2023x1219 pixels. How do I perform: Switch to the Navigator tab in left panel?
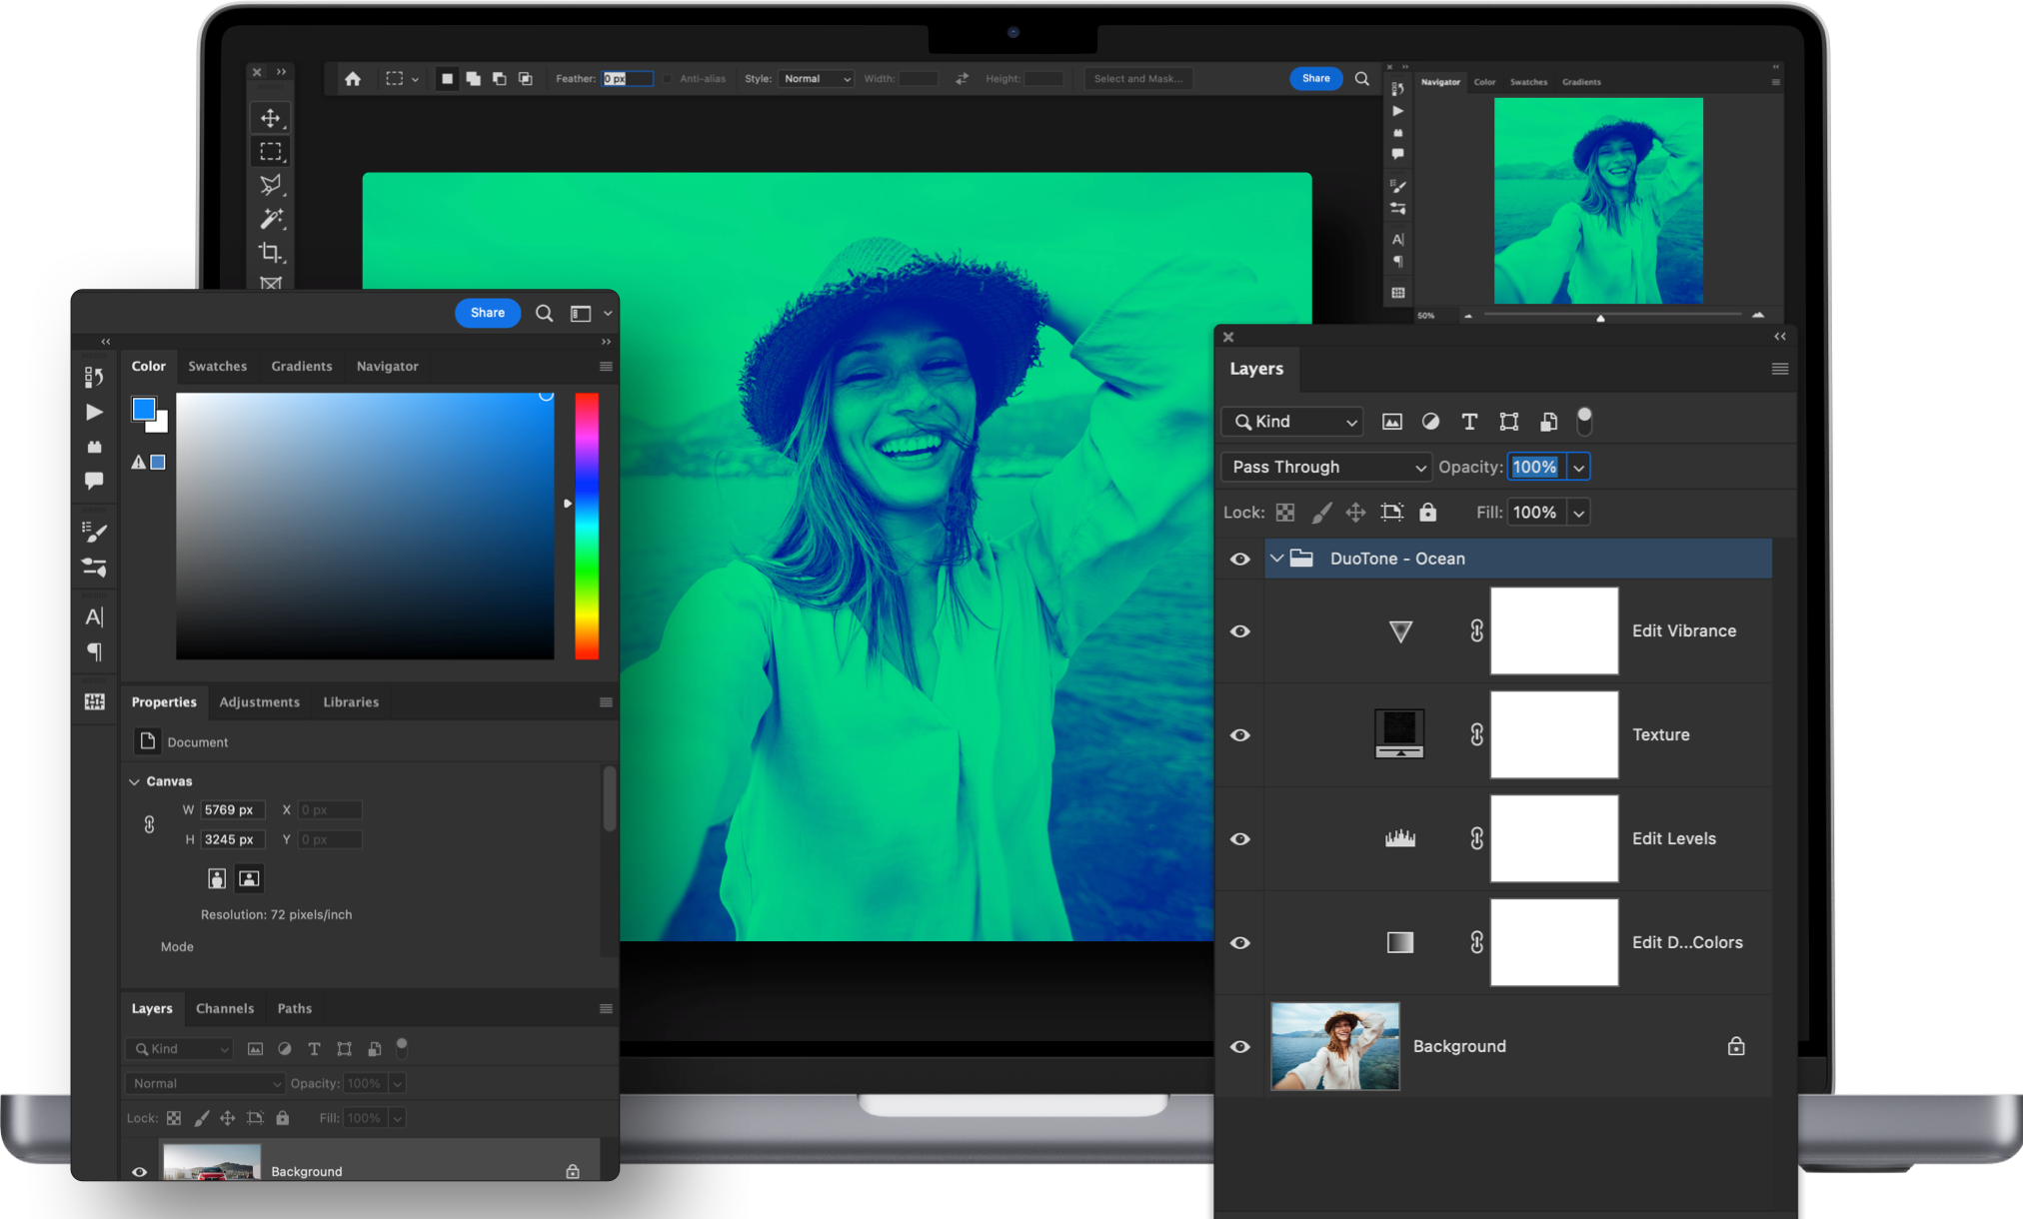pos(388,366)
